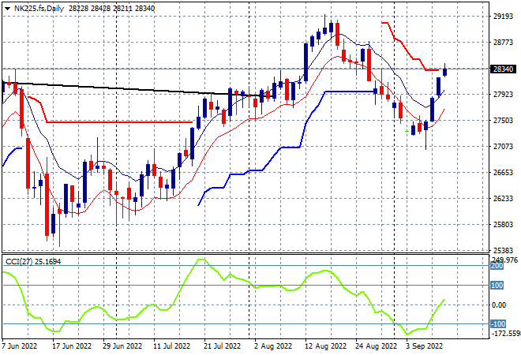
Task: Click the 27923 price axis label
Action: pyautogui.click(x=503, y=95)
